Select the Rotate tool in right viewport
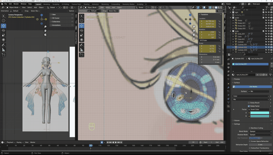The image size is (273, 155). click(82, 30)
